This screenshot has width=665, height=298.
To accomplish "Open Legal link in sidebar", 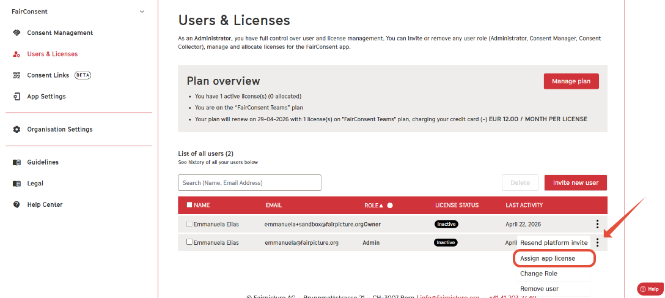I will 35,184.
